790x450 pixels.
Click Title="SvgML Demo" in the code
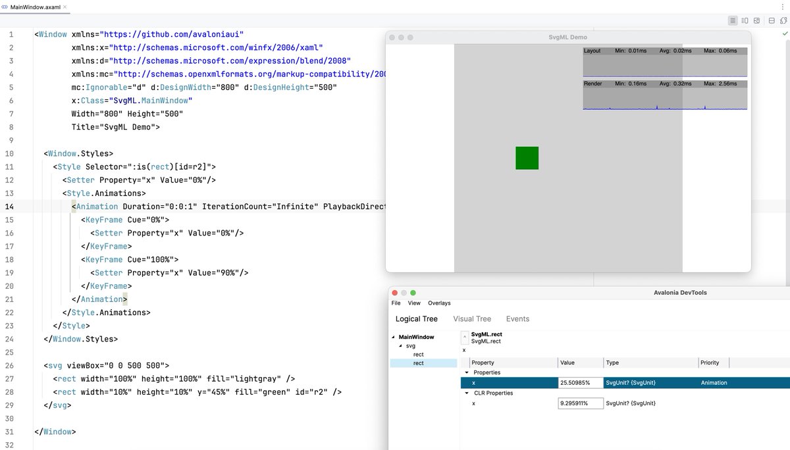(115, 127)
